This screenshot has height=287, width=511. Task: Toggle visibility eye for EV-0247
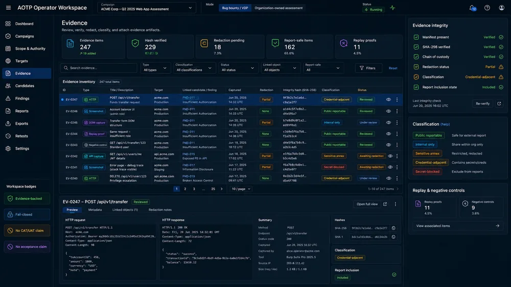click(388, 99)
